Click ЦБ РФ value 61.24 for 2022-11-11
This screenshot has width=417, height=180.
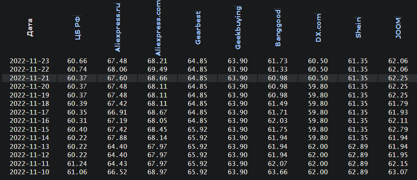coord(77,163)
